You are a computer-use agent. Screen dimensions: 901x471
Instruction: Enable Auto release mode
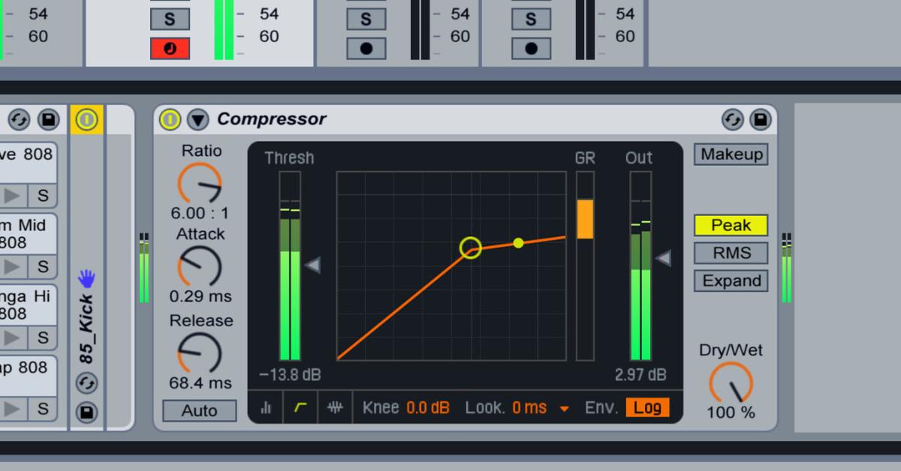tap(199, 410)
